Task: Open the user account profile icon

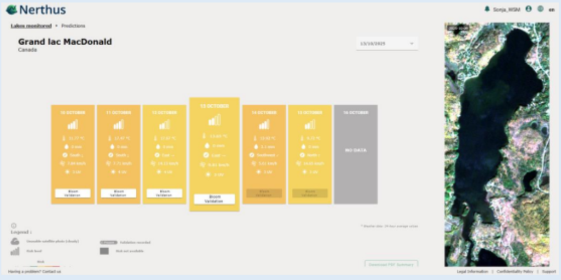Action: pos(528,9)
